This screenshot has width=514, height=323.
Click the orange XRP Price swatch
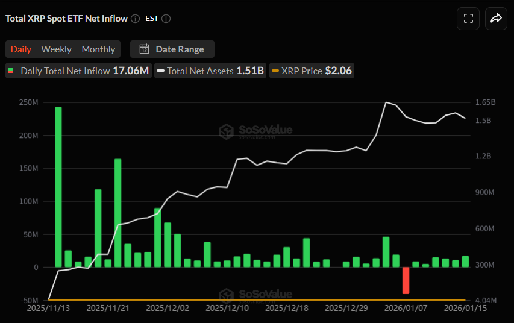pos(275,71)
